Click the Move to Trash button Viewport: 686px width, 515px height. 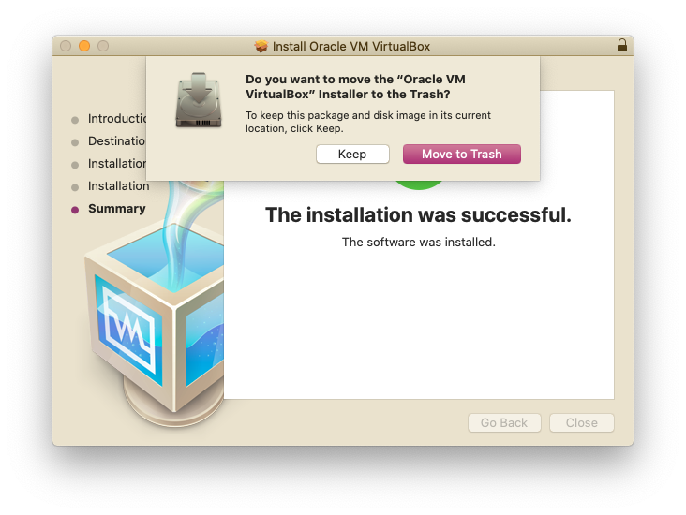coord(462,154)
